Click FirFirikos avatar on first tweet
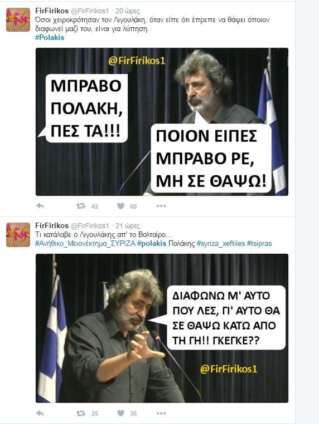This screenshot has height=424, width=319. pos(18,19)
